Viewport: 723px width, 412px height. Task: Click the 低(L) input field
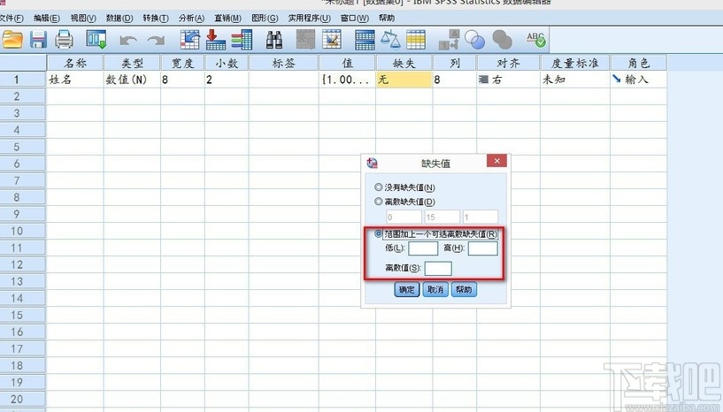coord(423,248)
